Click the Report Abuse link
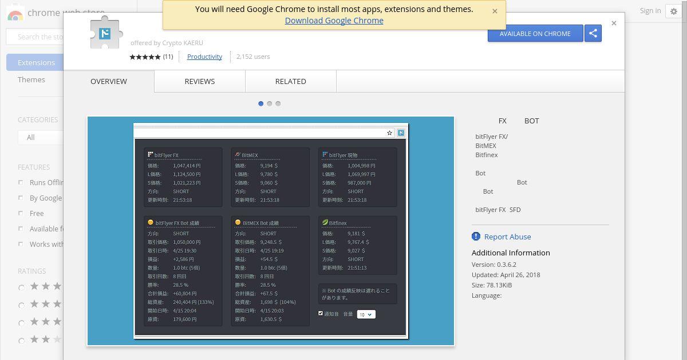 (507, 237)
